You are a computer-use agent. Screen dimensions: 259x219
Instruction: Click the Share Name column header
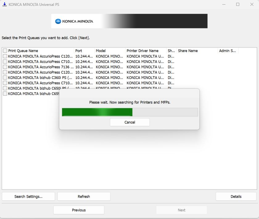(197, 51)
